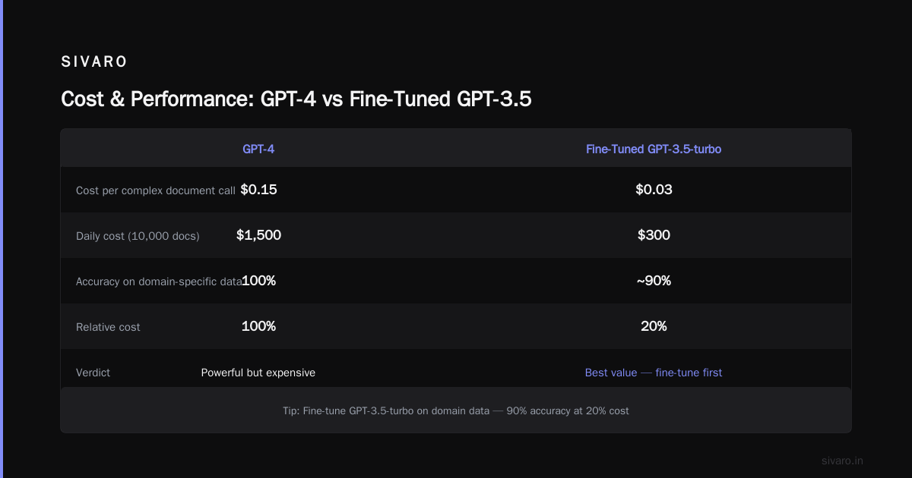Select the 20% relative cost value
This screenshot has height=478, width=912.
coord(654,326)
